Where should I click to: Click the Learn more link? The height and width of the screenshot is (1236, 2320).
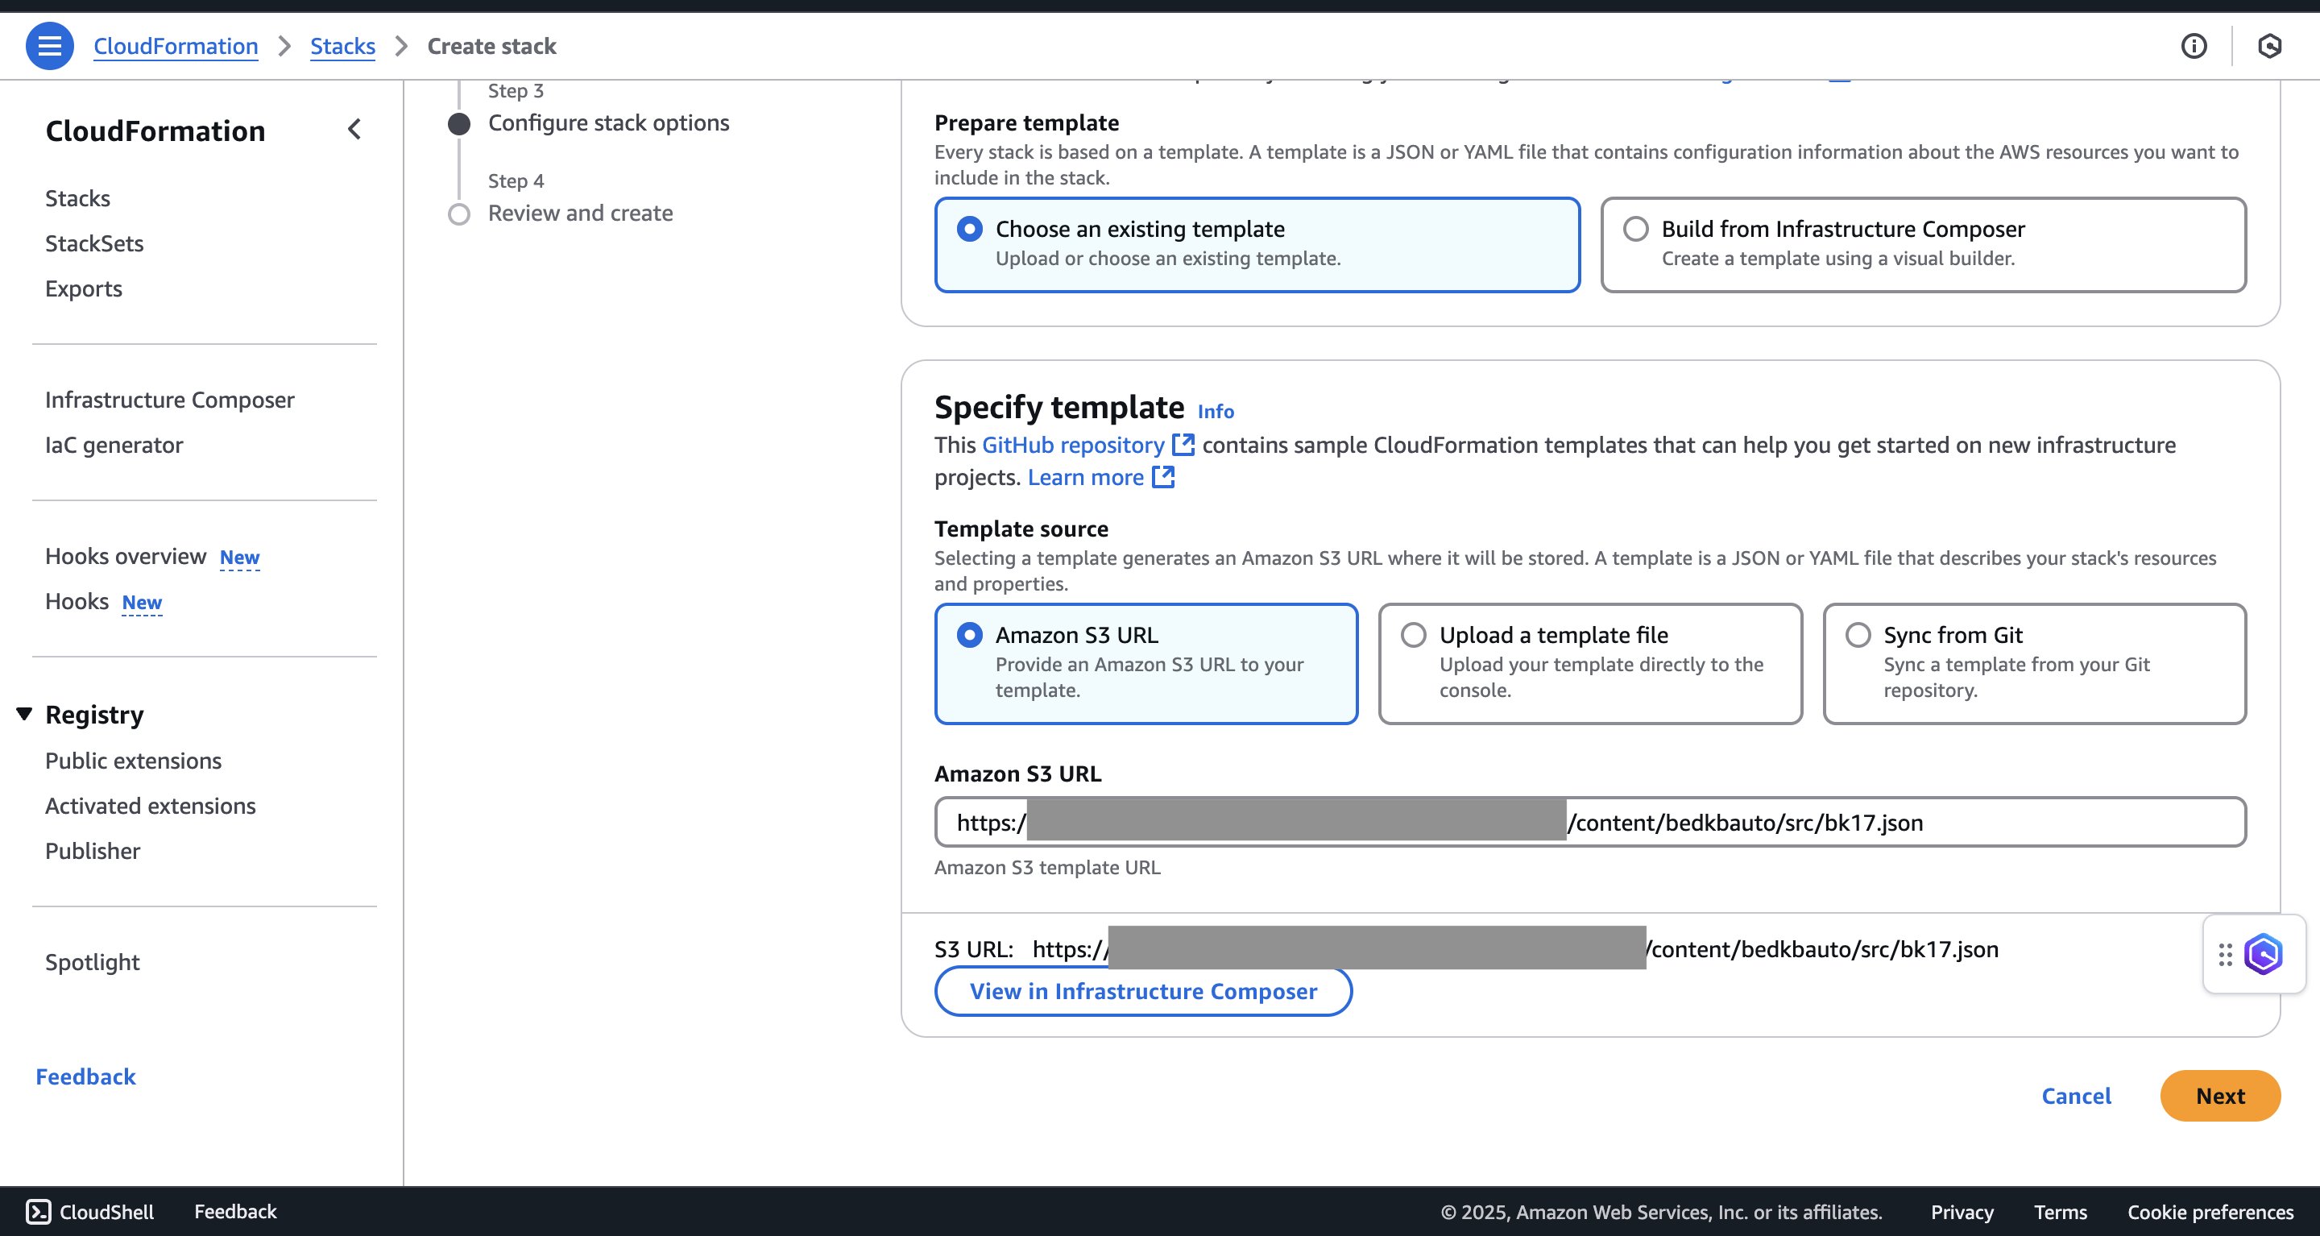[x=1085, y=478]
